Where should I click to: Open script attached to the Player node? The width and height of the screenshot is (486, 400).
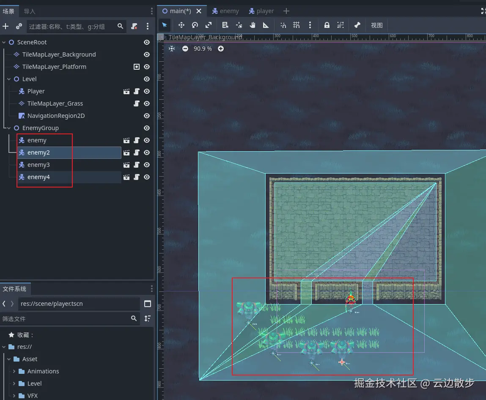point(137,91)
